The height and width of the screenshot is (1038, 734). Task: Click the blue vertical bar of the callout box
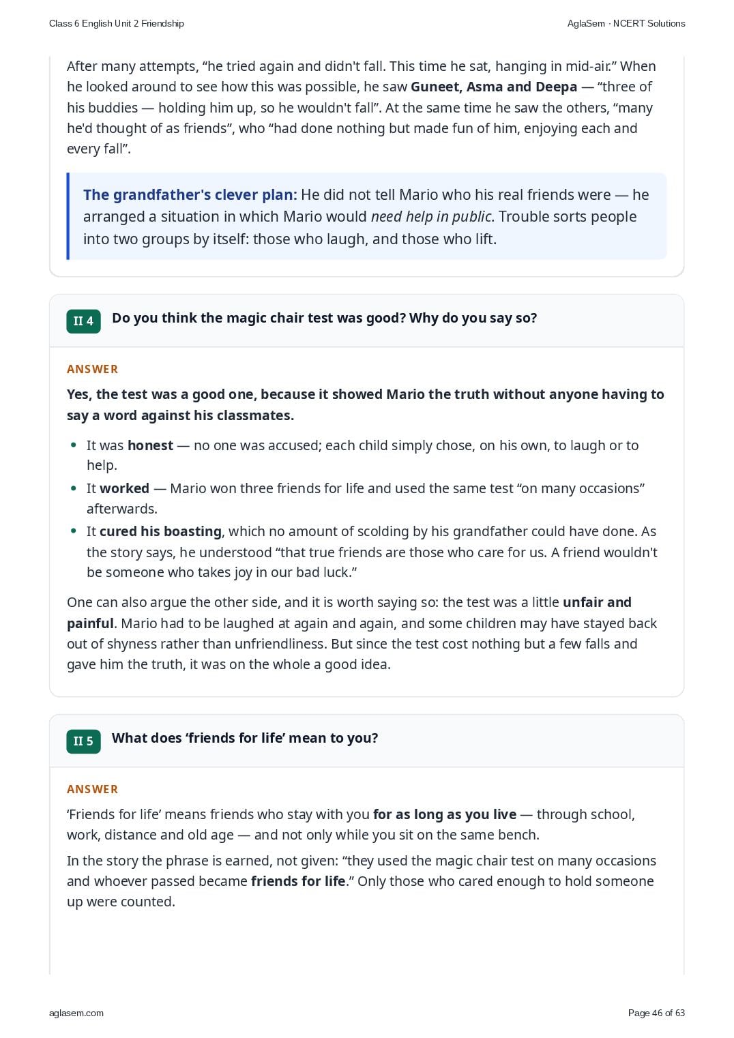click(68, 216)
